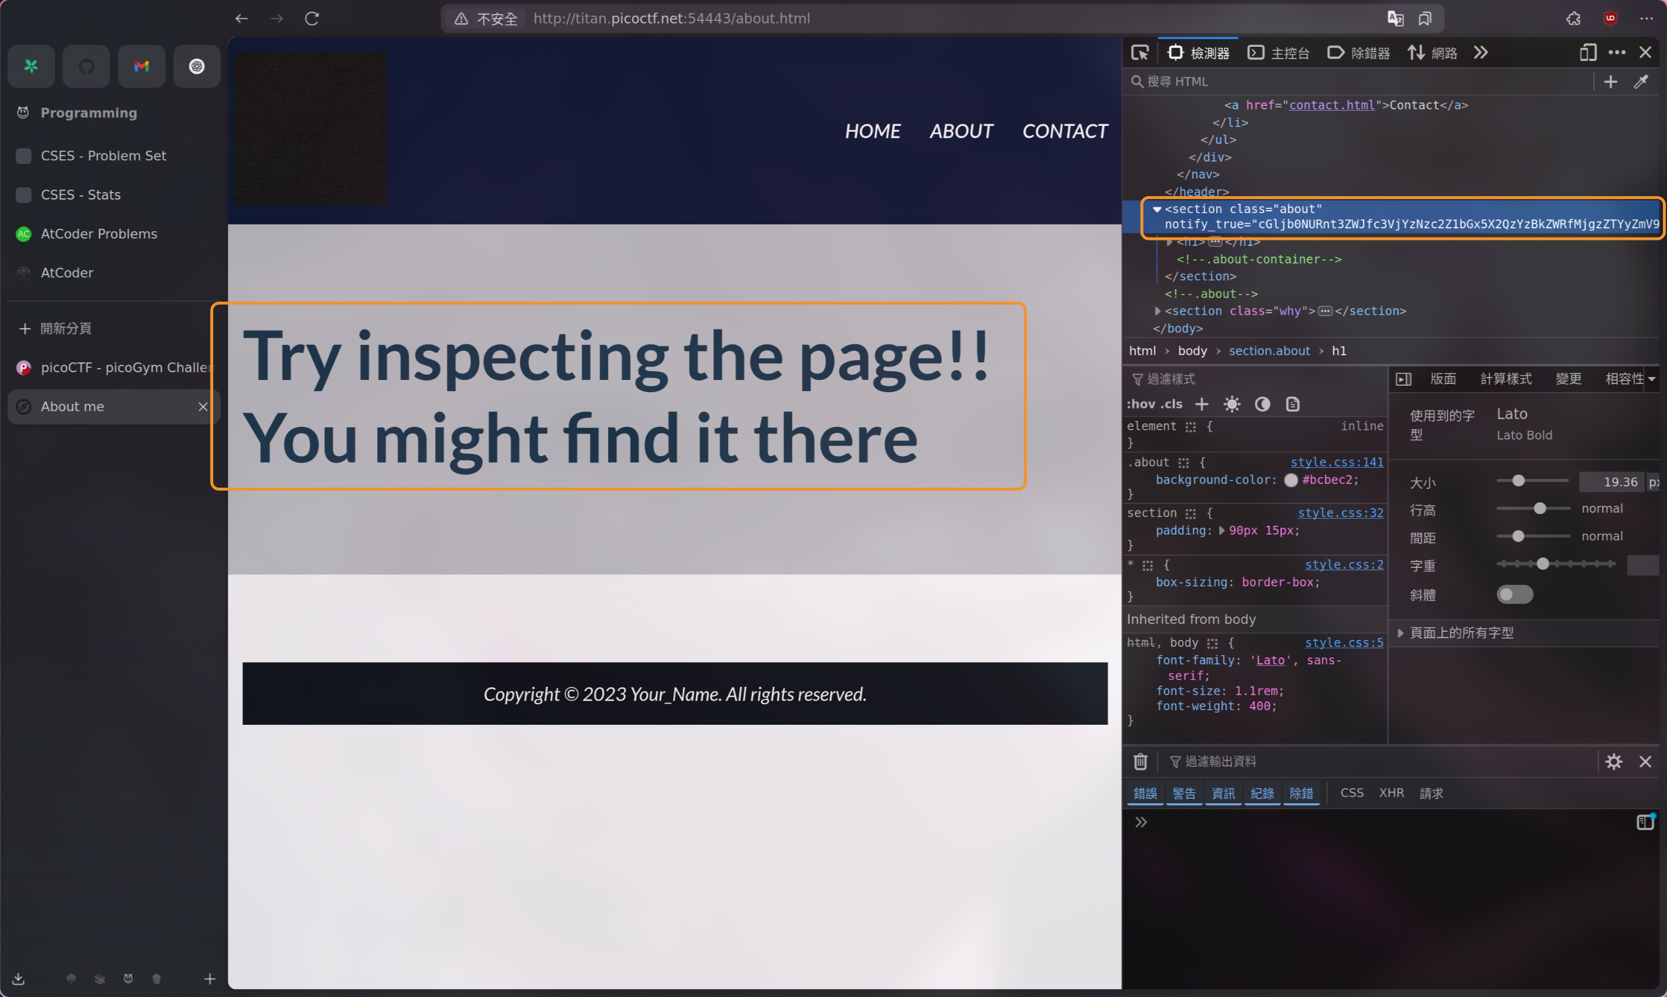Click the eyedropper color picker icon
Screen dimensions: 1667x997
pos(1641,82)
